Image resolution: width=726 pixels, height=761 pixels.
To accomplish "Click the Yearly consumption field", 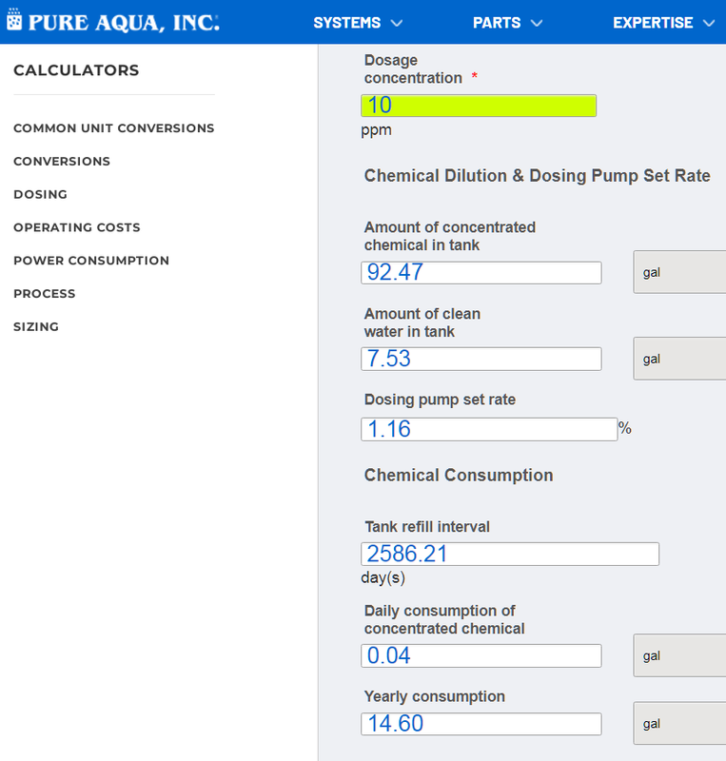I will point(481,724).
